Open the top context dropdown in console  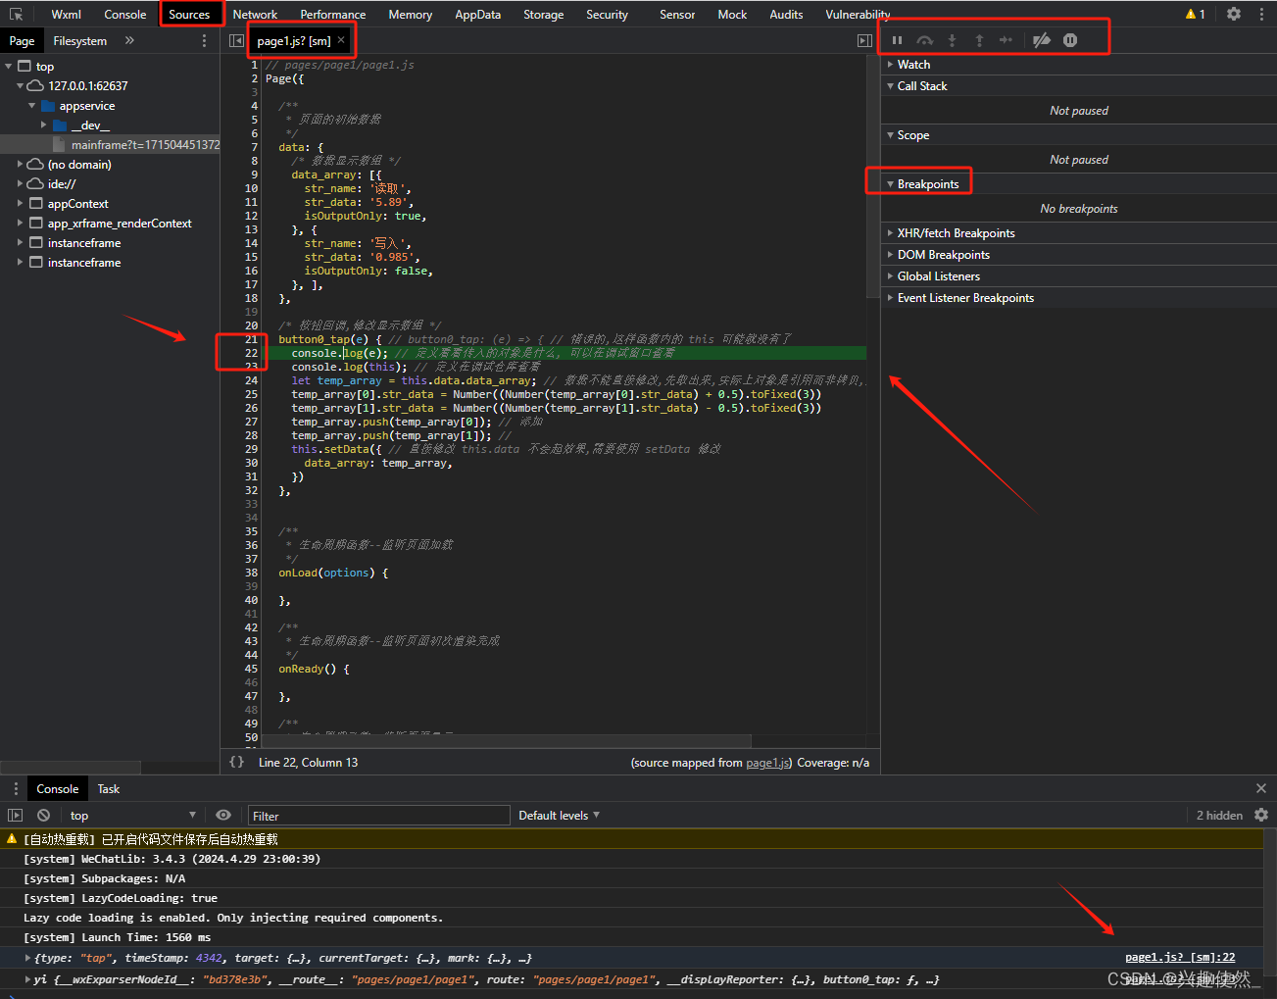tap(132, 815)
